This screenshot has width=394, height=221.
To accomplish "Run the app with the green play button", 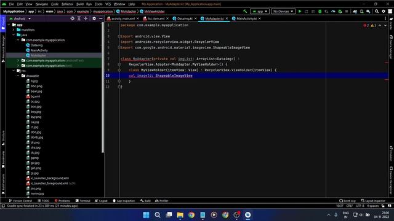I will point(300,11).
